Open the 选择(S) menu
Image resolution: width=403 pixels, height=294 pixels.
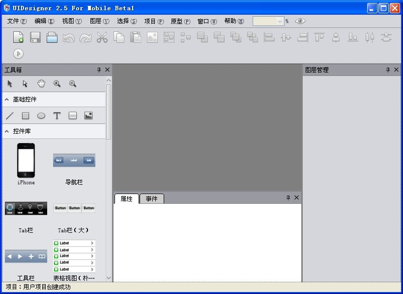tap(127, 21)
